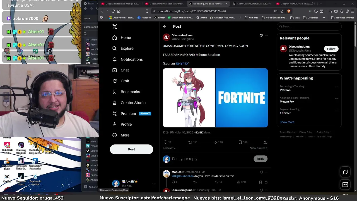Bookmark the Monies comment
Viewport: 357px width, 201px height.
260,182
